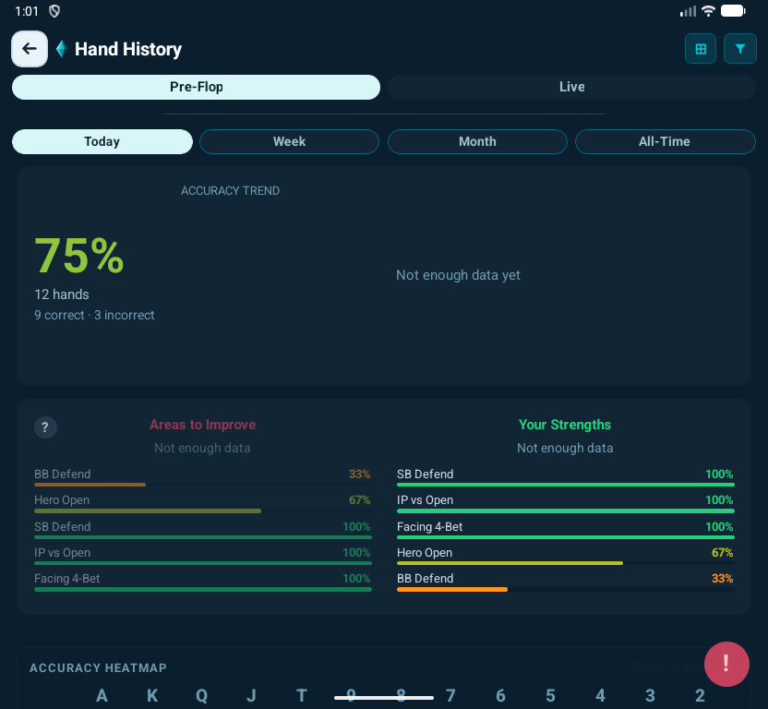This screenshot has height=709, width=768.
Task: Select the All-Time time range
Action: click(x=665, y=141)
